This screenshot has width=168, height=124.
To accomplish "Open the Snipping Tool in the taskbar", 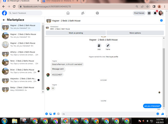I will click(25, 121).
